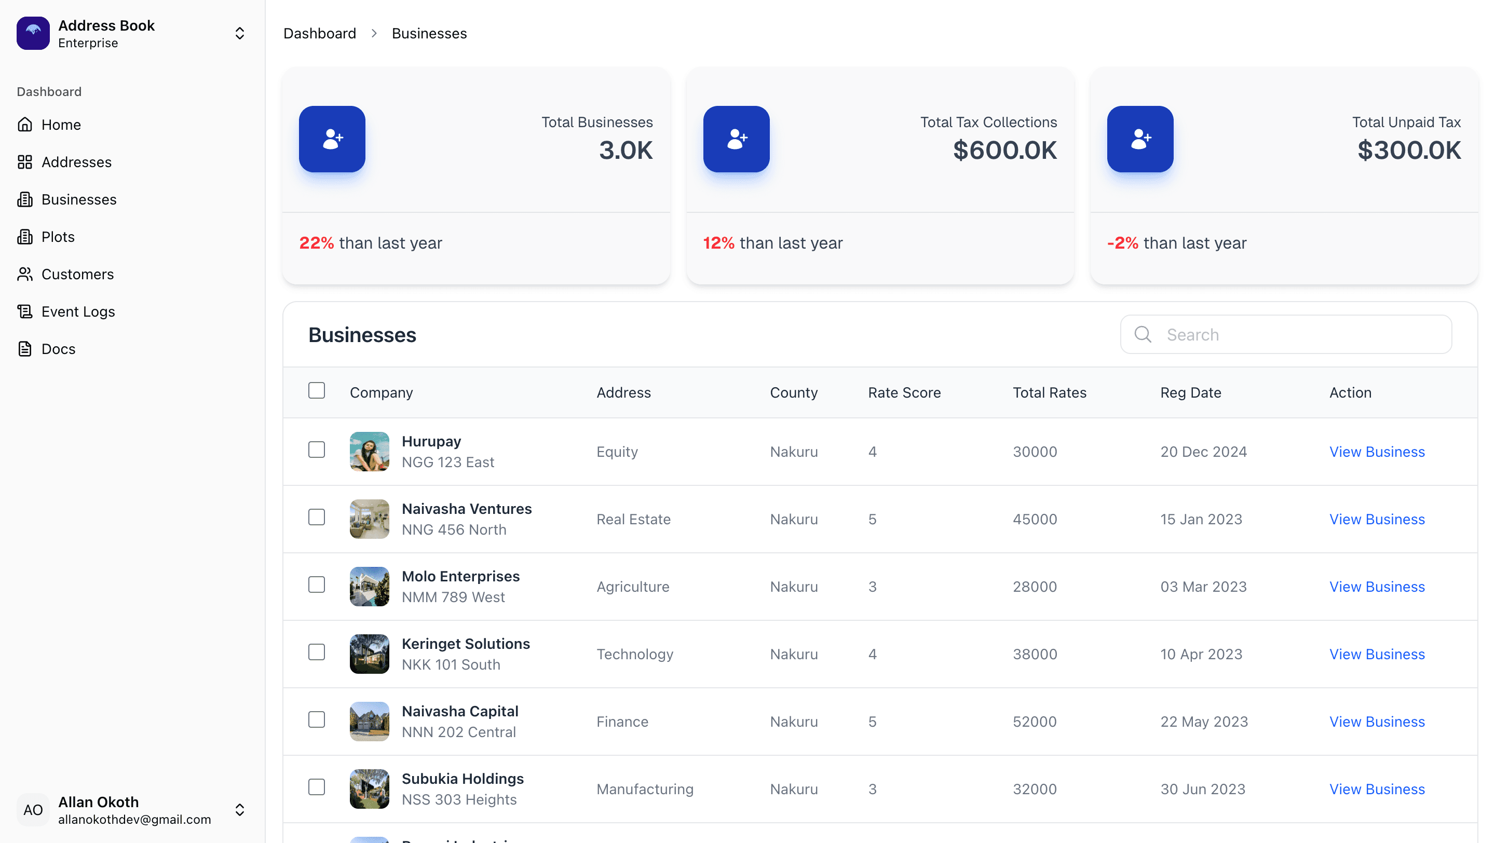
Task: Open the Subukia Holdings company thumbnail
Action: 370,789
